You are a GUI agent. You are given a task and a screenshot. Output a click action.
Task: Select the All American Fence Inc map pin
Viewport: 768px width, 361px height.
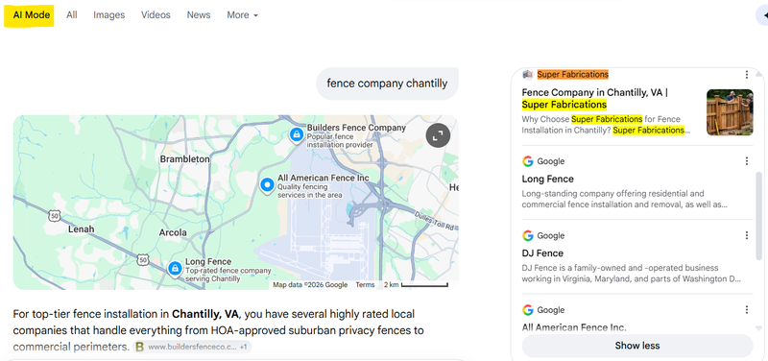click(x=267, y=185)
